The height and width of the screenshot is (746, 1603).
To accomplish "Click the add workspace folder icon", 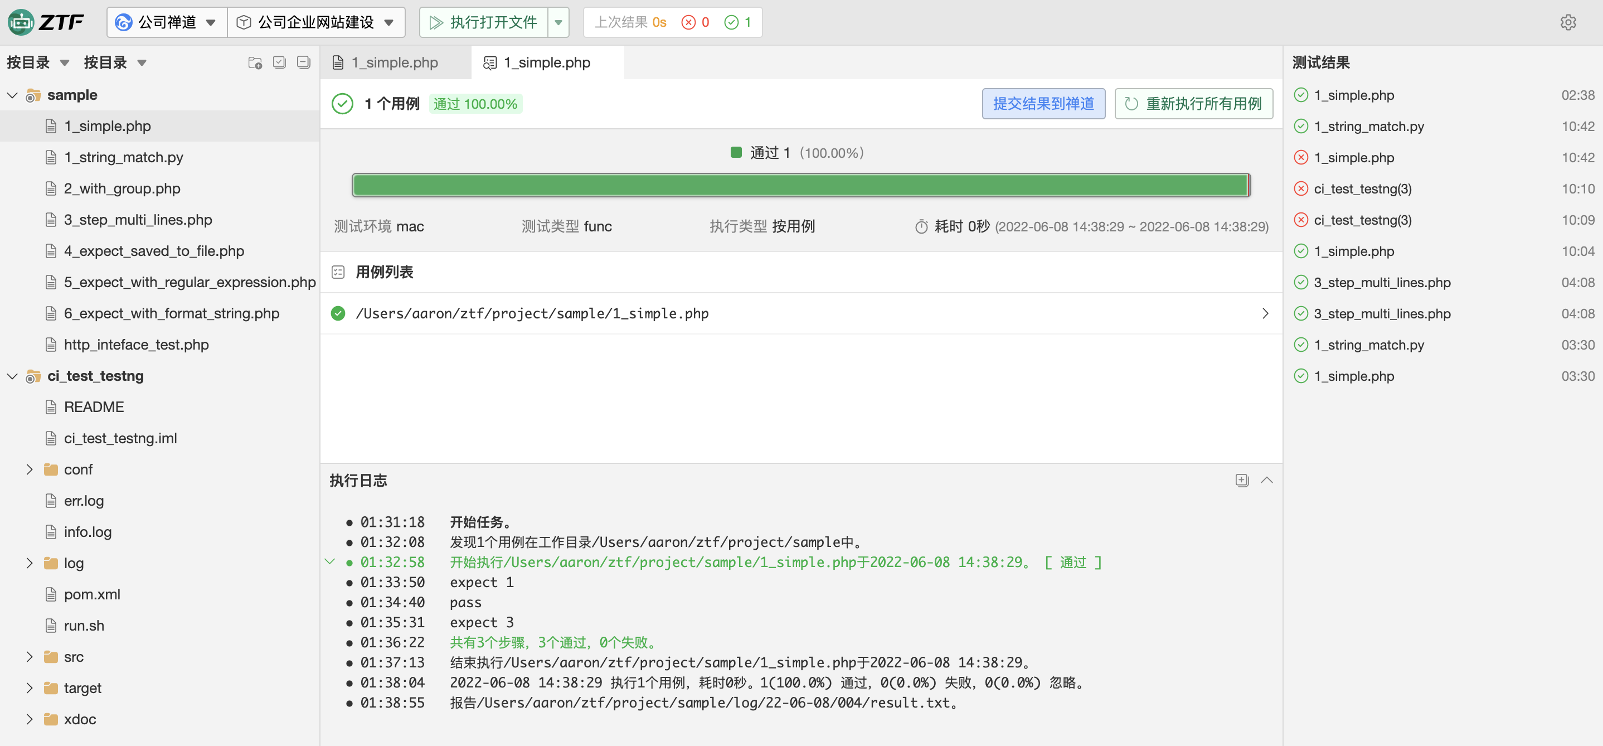I will 255,62.
